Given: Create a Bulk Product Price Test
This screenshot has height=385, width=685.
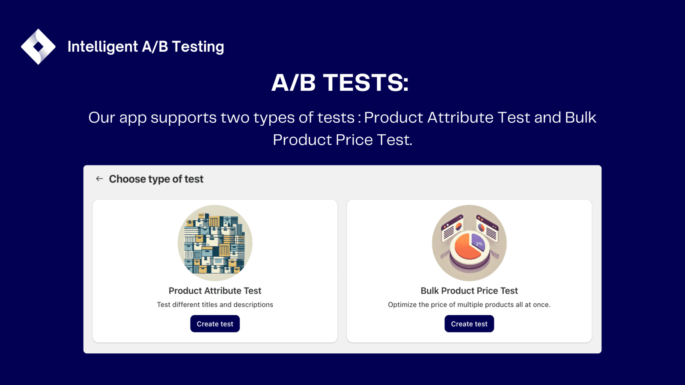Looking at the screenshot, I should (x=469, y=324).
